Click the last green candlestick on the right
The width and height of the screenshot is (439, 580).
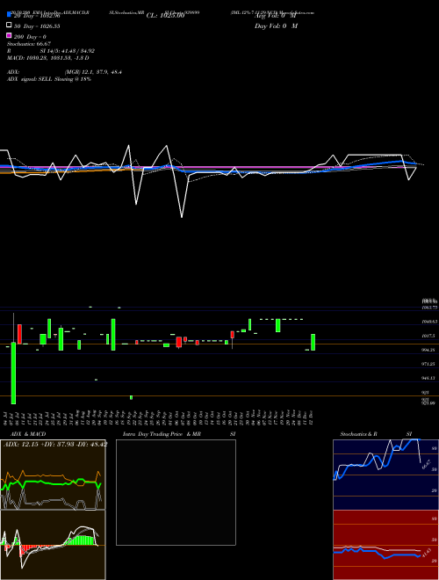point(313,342)
